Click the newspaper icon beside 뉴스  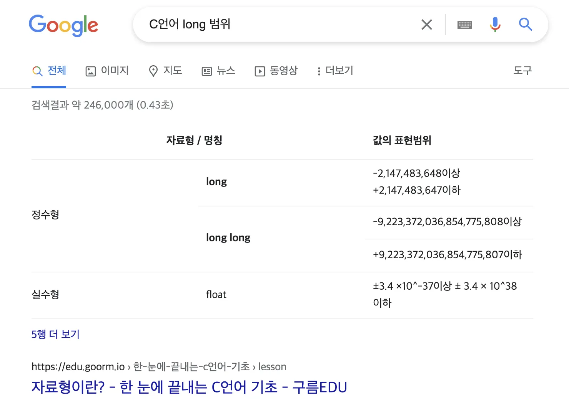[207, 71]
